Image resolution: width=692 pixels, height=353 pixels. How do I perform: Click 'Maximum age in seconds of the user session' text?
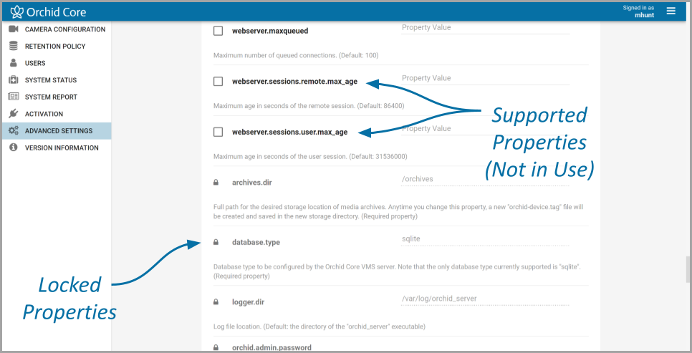310,157
